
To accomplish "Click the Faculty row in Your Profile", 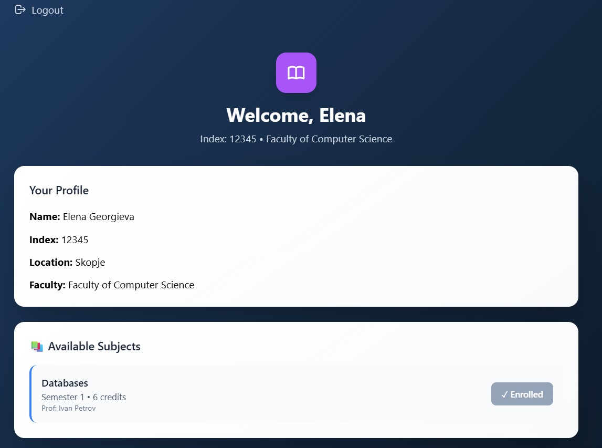I will 112,285.
